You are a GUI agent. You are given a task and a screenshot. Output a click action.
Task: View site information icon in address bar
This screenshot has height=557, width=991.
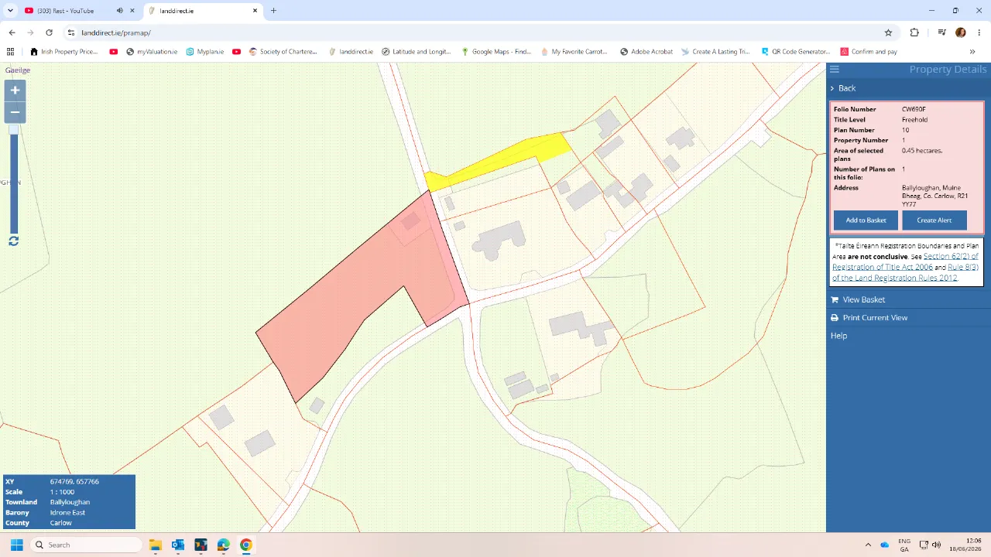coord(70,32)
